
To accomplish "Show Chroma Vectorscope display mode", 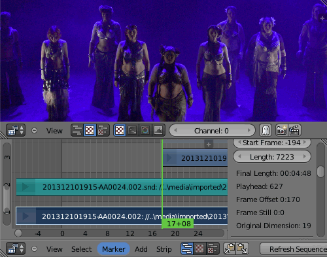I will coord(145,130).
